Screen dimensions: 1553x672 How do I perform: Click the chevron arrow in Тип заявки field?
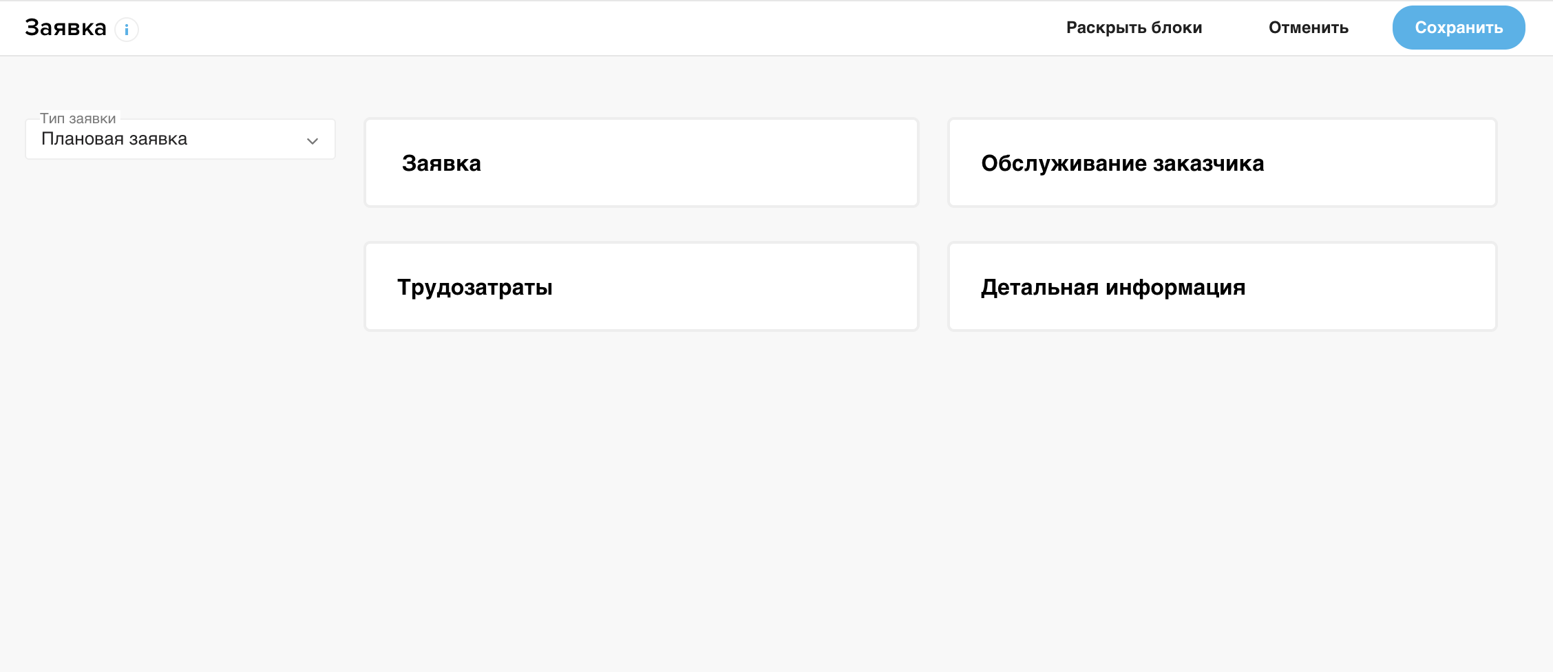coord(312,141)
